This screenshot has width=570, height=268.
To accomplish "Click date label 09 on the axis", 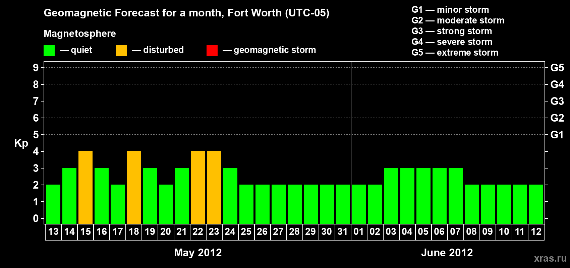I will (488, 232).
